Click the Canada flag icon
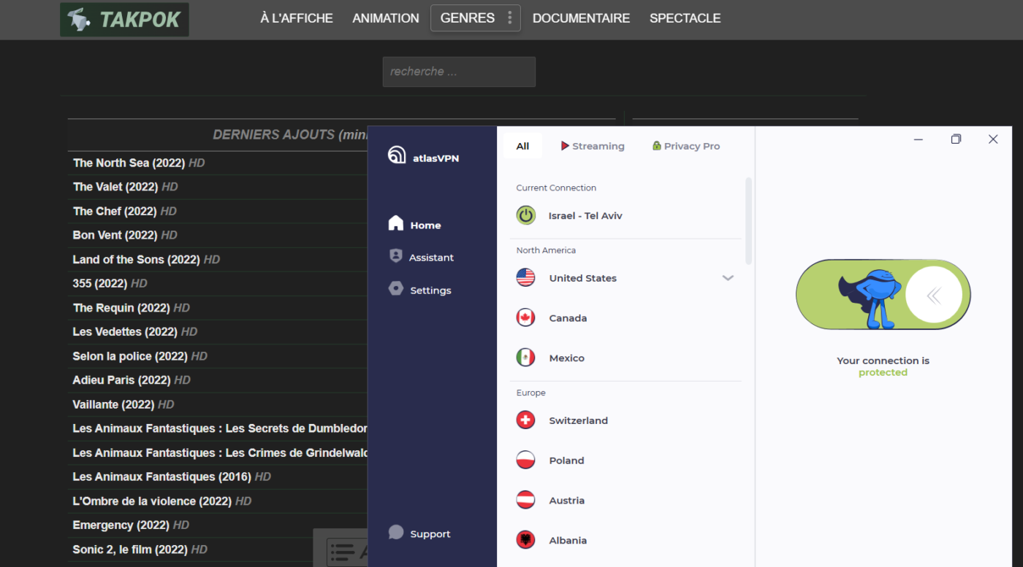 pyautogui.click(x=525, y=318)
